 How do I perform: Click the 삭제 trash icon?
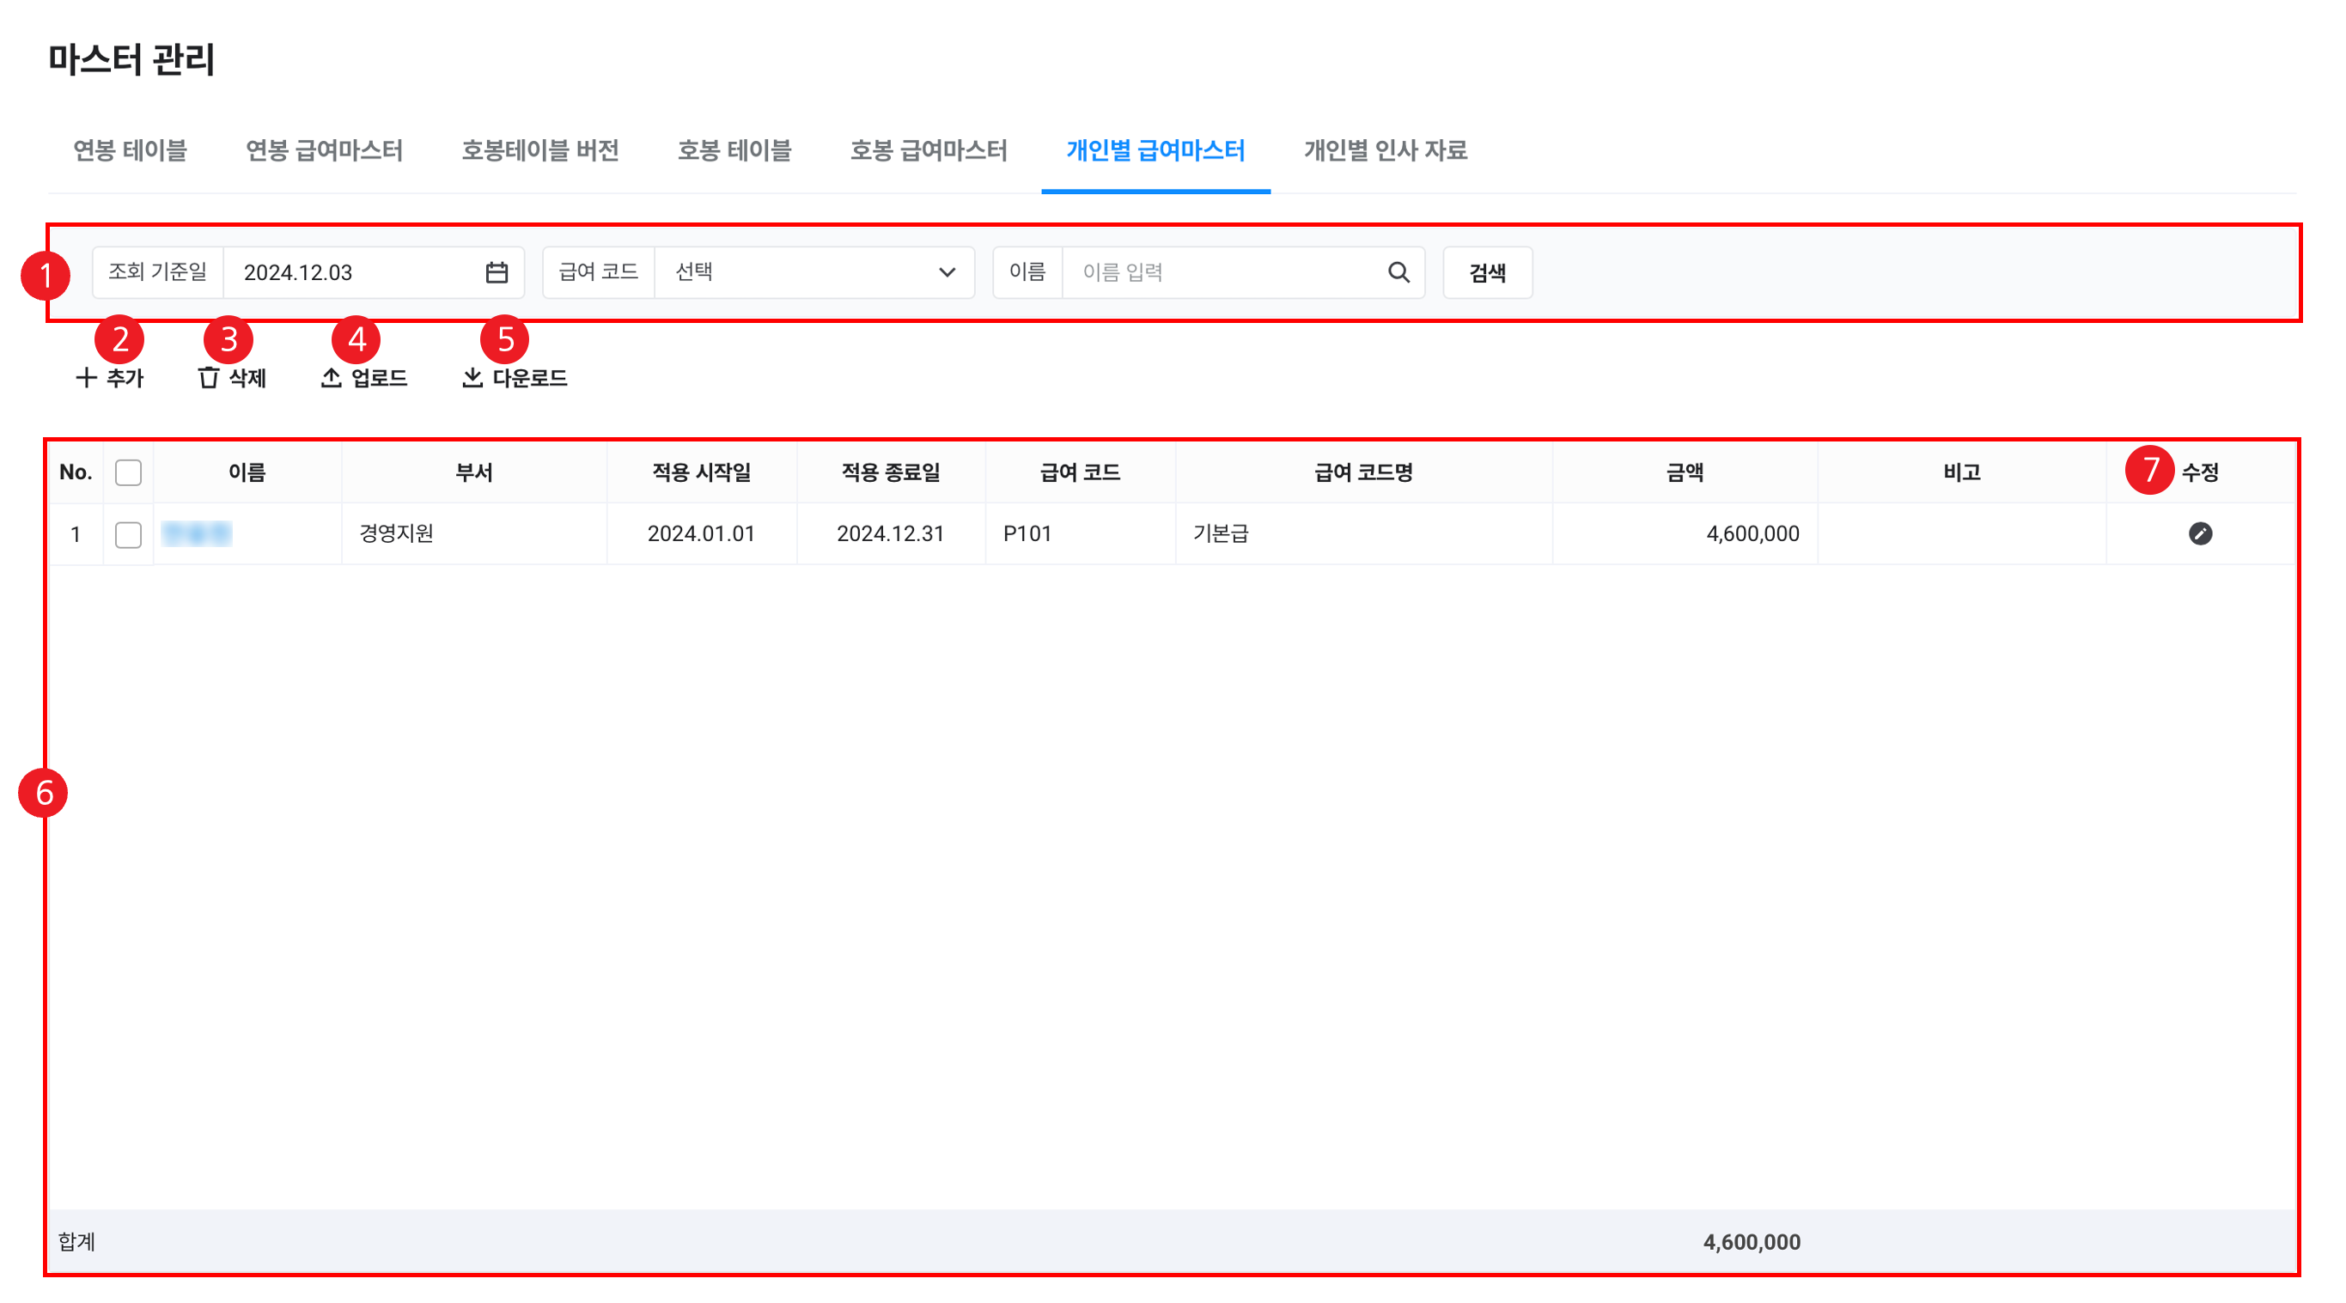coord(209,378)
